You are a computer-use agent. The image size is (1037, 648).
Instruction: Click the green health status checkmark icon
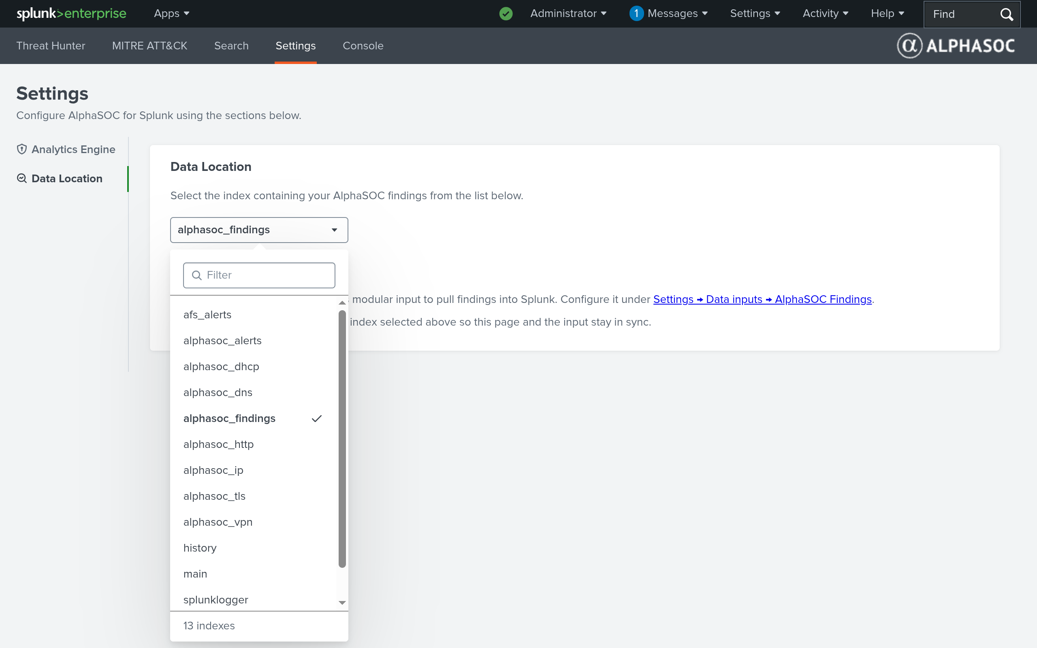click(506, 14)
